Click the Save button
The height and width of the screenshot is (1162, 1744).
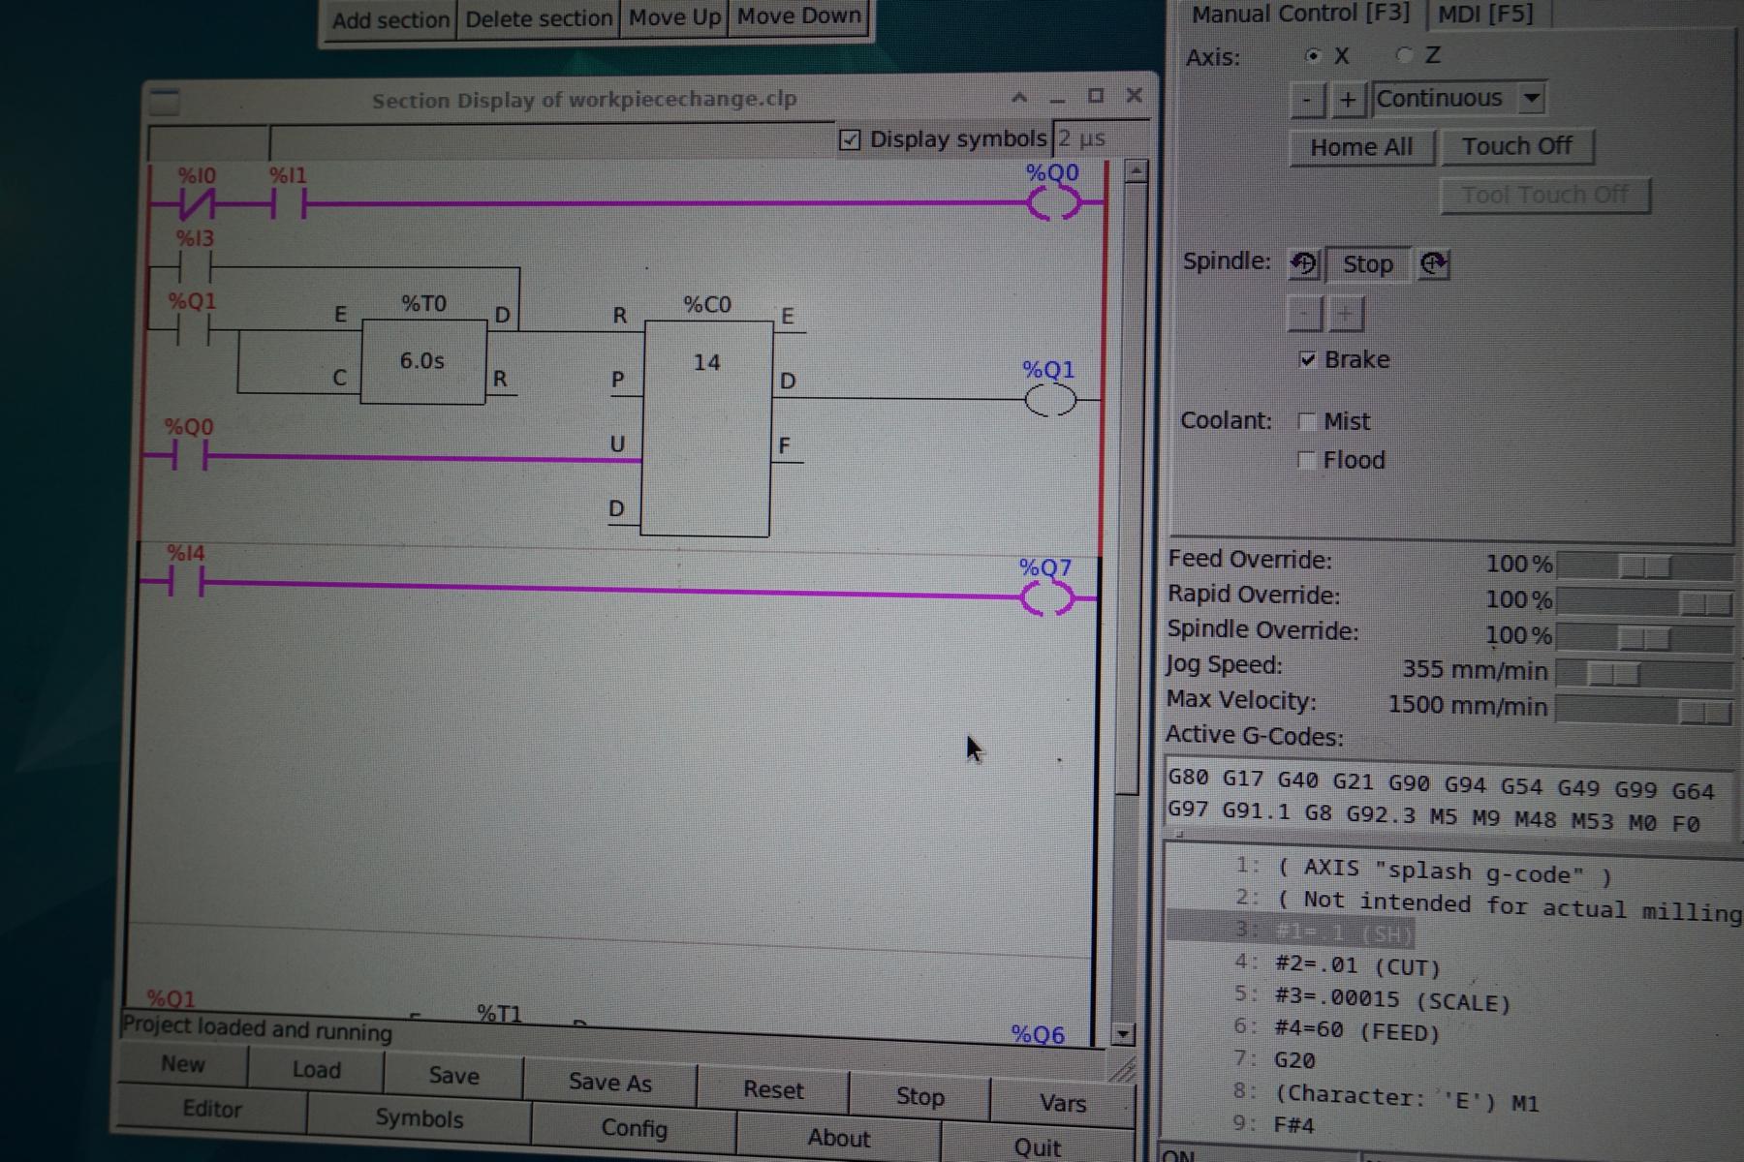click(453, 1076)
